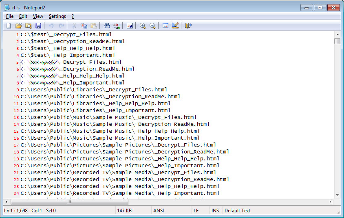
Task: Click the vertical scrollbar down arrow
Action: click(x=337, y=195)
